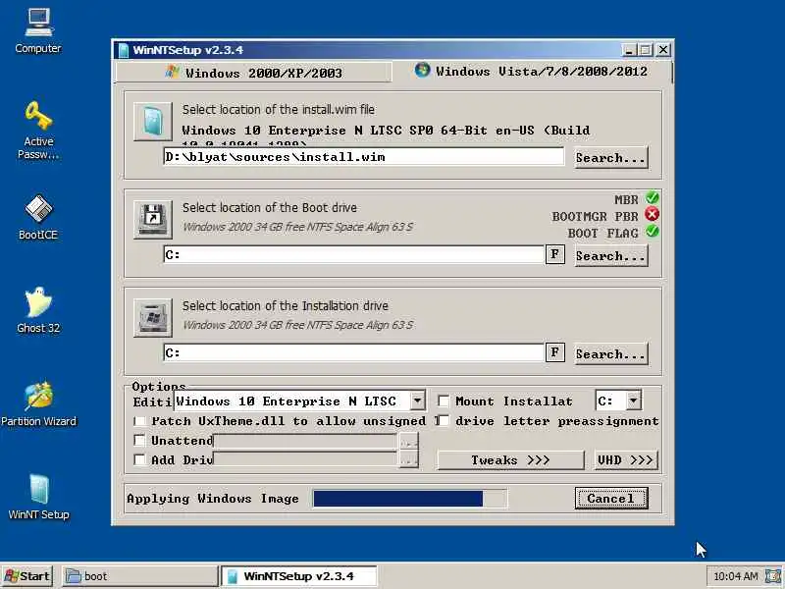
Task: Expand the mount drive letter C: dropdown
Action: point(633,401)
